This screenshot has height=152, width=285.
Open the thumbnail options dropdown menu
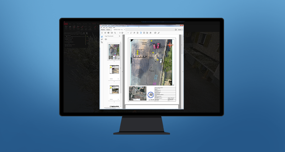tap(106, 39)
